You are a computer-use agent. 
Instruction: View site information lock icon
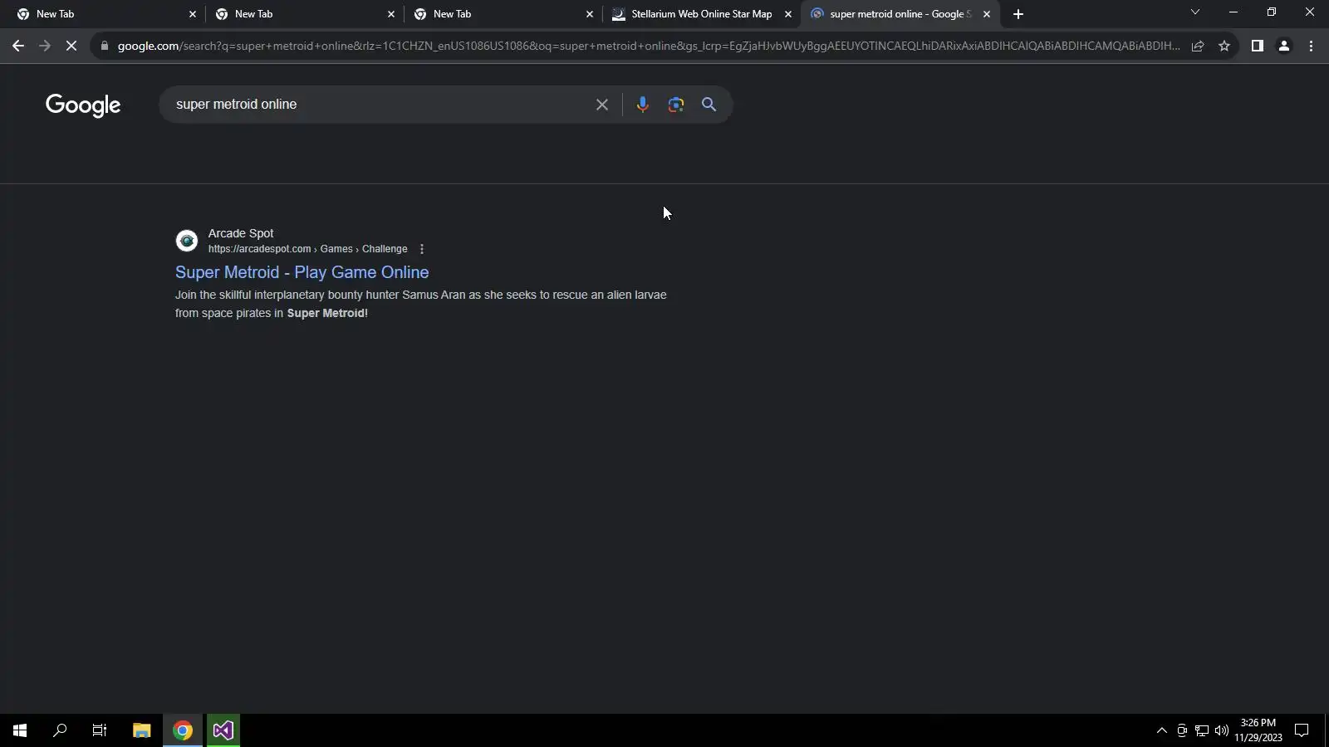click(x=105, y=46)
